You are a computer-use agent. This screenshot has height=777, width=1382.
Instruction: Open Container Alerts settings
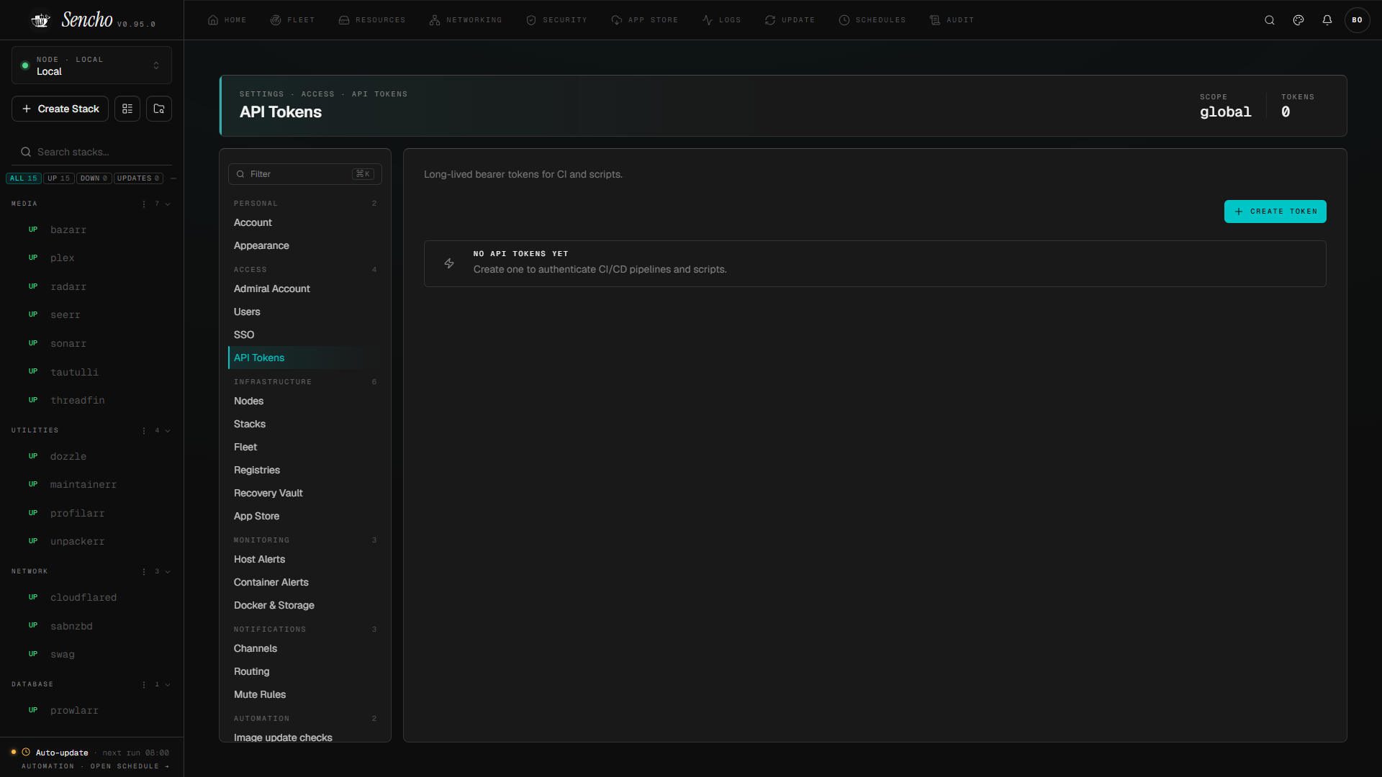click(305, 583)
